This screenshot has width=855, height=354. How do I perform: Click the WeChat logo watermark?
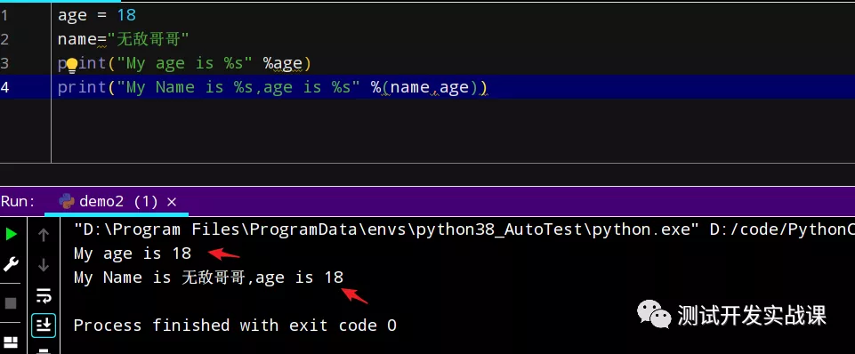[654, 315]
